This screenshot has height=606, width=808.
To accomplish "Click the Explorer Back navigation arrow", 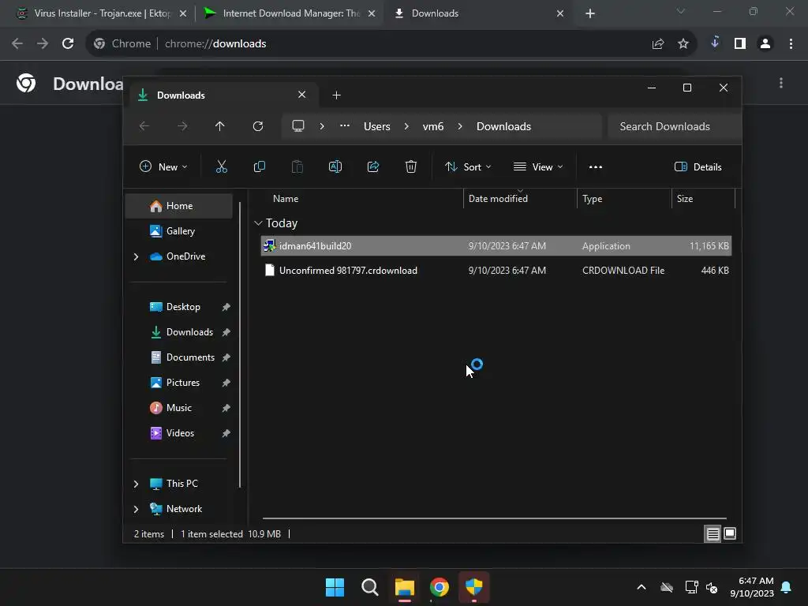I will point(144,126).
